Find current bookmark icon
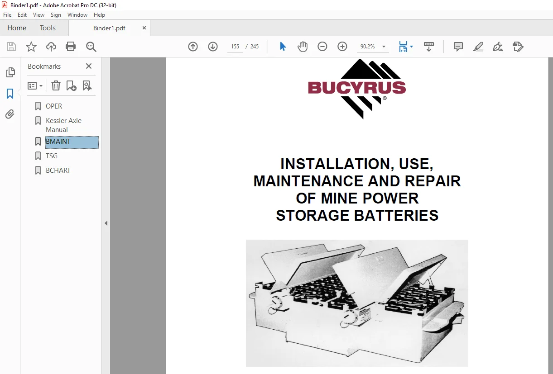This screenshot has height=374, width=553. 87,85
